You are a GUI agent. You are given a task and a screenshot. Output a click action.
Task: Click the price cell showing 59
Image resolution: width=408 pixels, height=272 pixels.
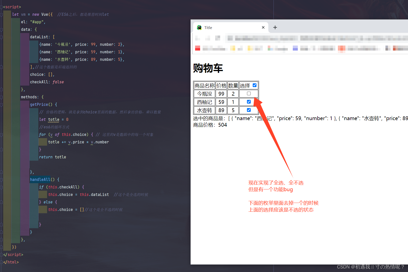tap(221, 102)
